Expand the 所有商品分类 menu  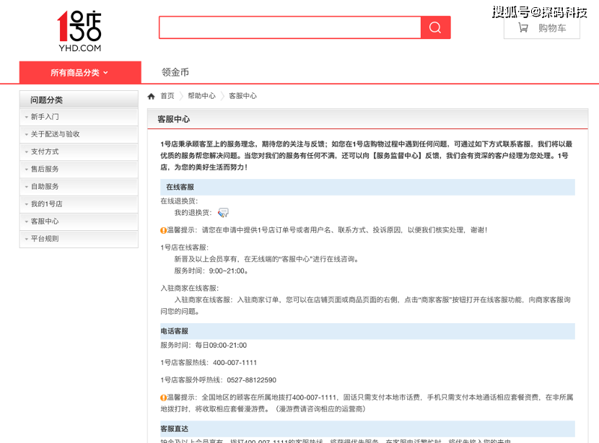(x=80, y=72)
